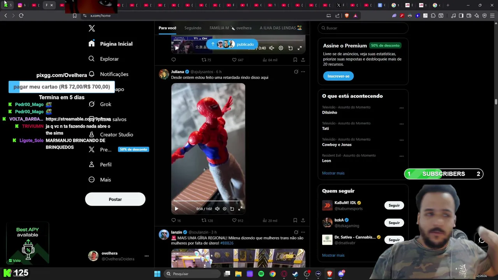This screenshot has height=280, width=498.
Task: Click the Postar button
Action: pos(115,199)
